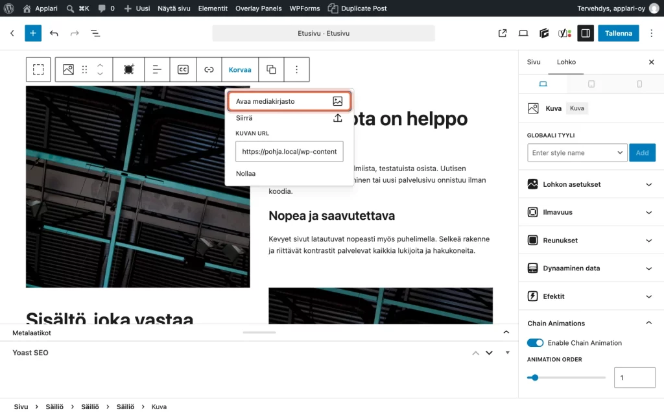Open the search ⌘K command palette
664x415 pixels.
[78, 8]
